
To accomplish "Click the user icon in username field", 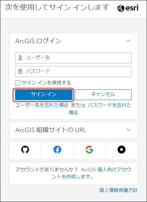I will [20, 58].
